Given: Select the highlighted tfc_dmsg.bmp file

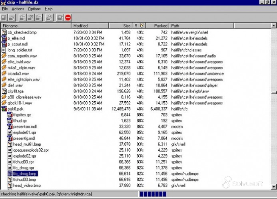Looking at the screenshot, I should tap(25, 173).
